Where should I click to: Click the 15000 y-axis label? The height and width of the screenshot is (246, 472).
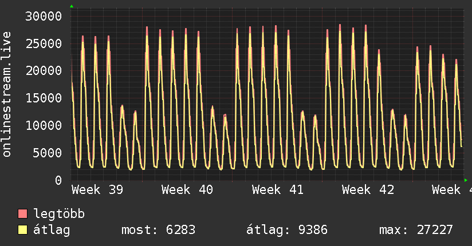(x=44, y=98)
